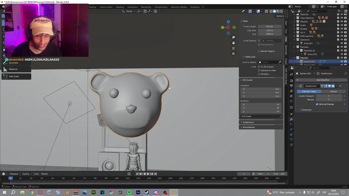Open the Render properties tab icon
The width and height of the screenshot is (349, 196).
[x=291, y=81]
